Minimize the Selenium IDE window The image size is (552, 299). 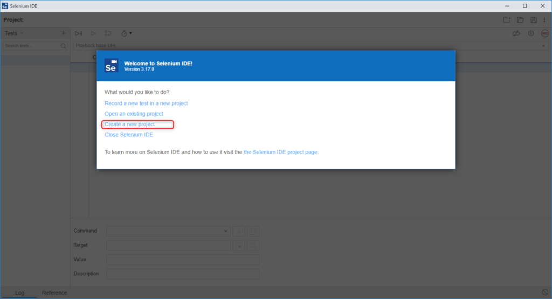pos(507,6)
